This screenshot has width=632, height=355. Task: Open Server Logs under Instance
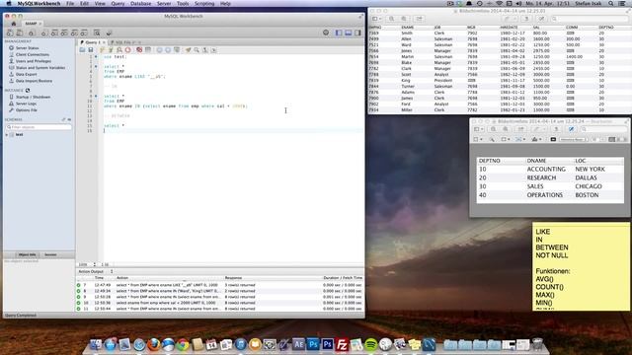click(x=26, y=104)
